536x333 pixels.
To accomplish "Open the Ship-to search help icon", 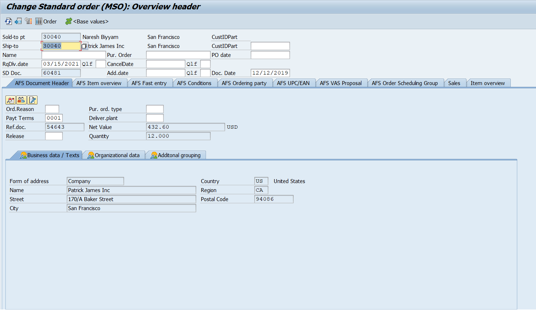I will pos(84,46).
